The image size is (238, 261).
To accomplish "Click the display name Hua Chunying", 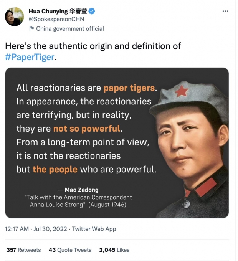I will coord(58,11).
